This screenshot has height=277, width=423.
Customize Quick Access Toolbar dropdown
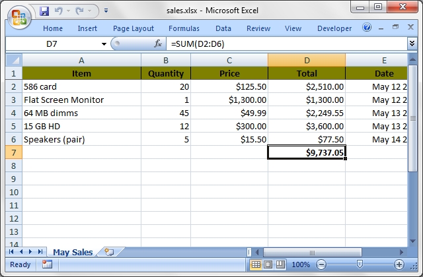click(106, 11)
